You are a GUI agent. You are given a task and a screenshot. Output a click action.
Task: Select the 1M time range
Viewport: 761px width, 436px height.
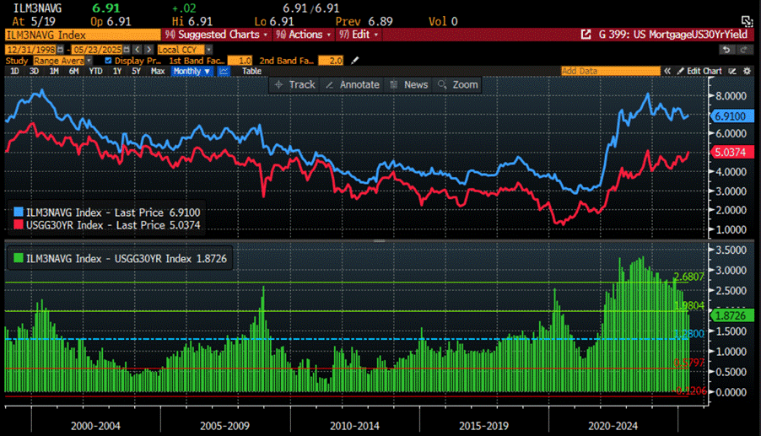[x=54, y=72]
